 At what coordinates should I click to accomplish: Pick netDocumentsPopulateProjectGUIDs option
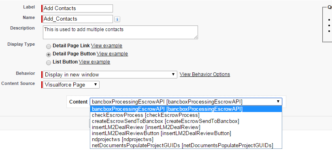pyautogui.click(x=182, y=145)
